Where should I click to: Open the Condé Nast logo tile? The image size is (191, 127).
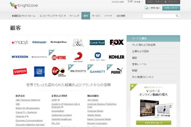pyautogui.click(x=97, y=43)
